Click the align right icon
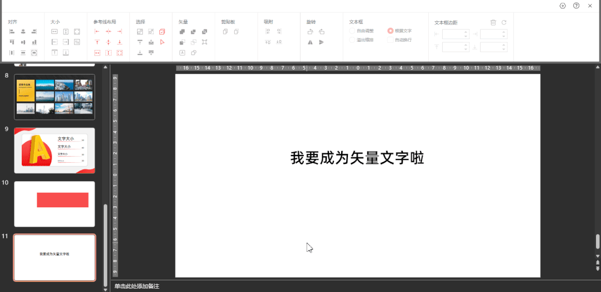The image size is (601, 292). [34, 31]
